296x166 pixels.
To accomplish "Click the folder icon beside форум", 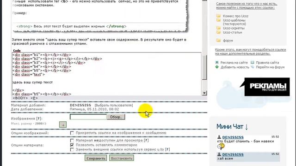I will coord(218,40).
